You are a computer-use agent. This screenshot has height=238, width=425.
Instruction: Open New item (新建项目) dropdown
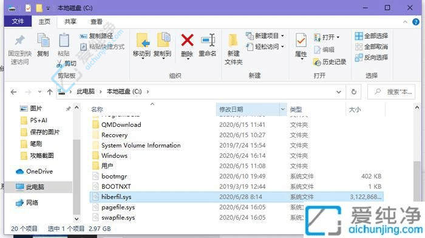265,36
